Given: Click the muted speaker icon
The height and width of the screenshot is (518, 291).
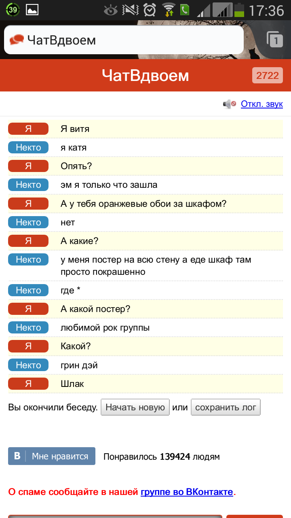Looking at the screenshot, I should (229, 104).
